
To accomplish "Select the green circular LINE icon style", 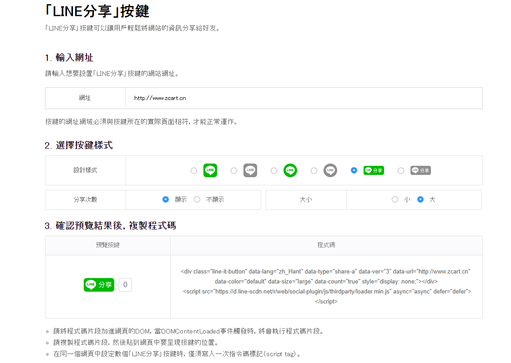I will pyautogui.click(x=290, y=170).
